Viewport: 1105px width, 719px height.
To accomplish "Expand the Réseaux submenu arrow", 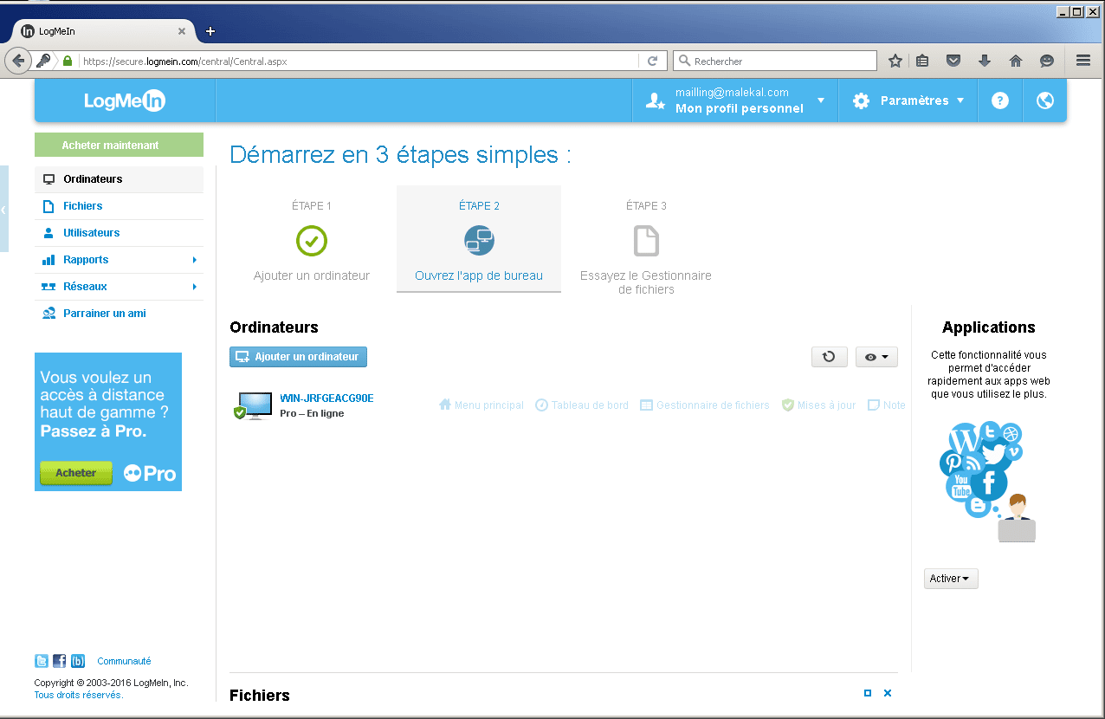I will pyautogui.click(x=194, y=287).
